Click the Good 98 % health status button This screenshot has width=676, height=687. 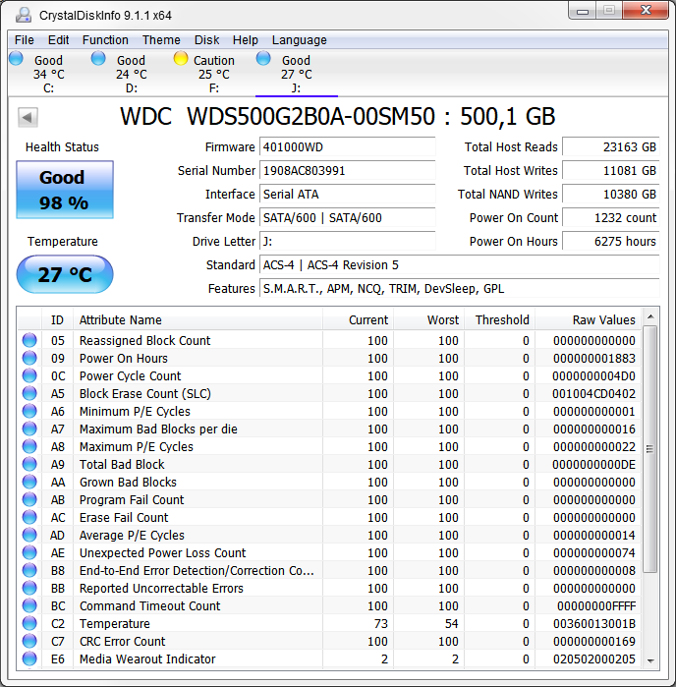(x=65, y=190)
